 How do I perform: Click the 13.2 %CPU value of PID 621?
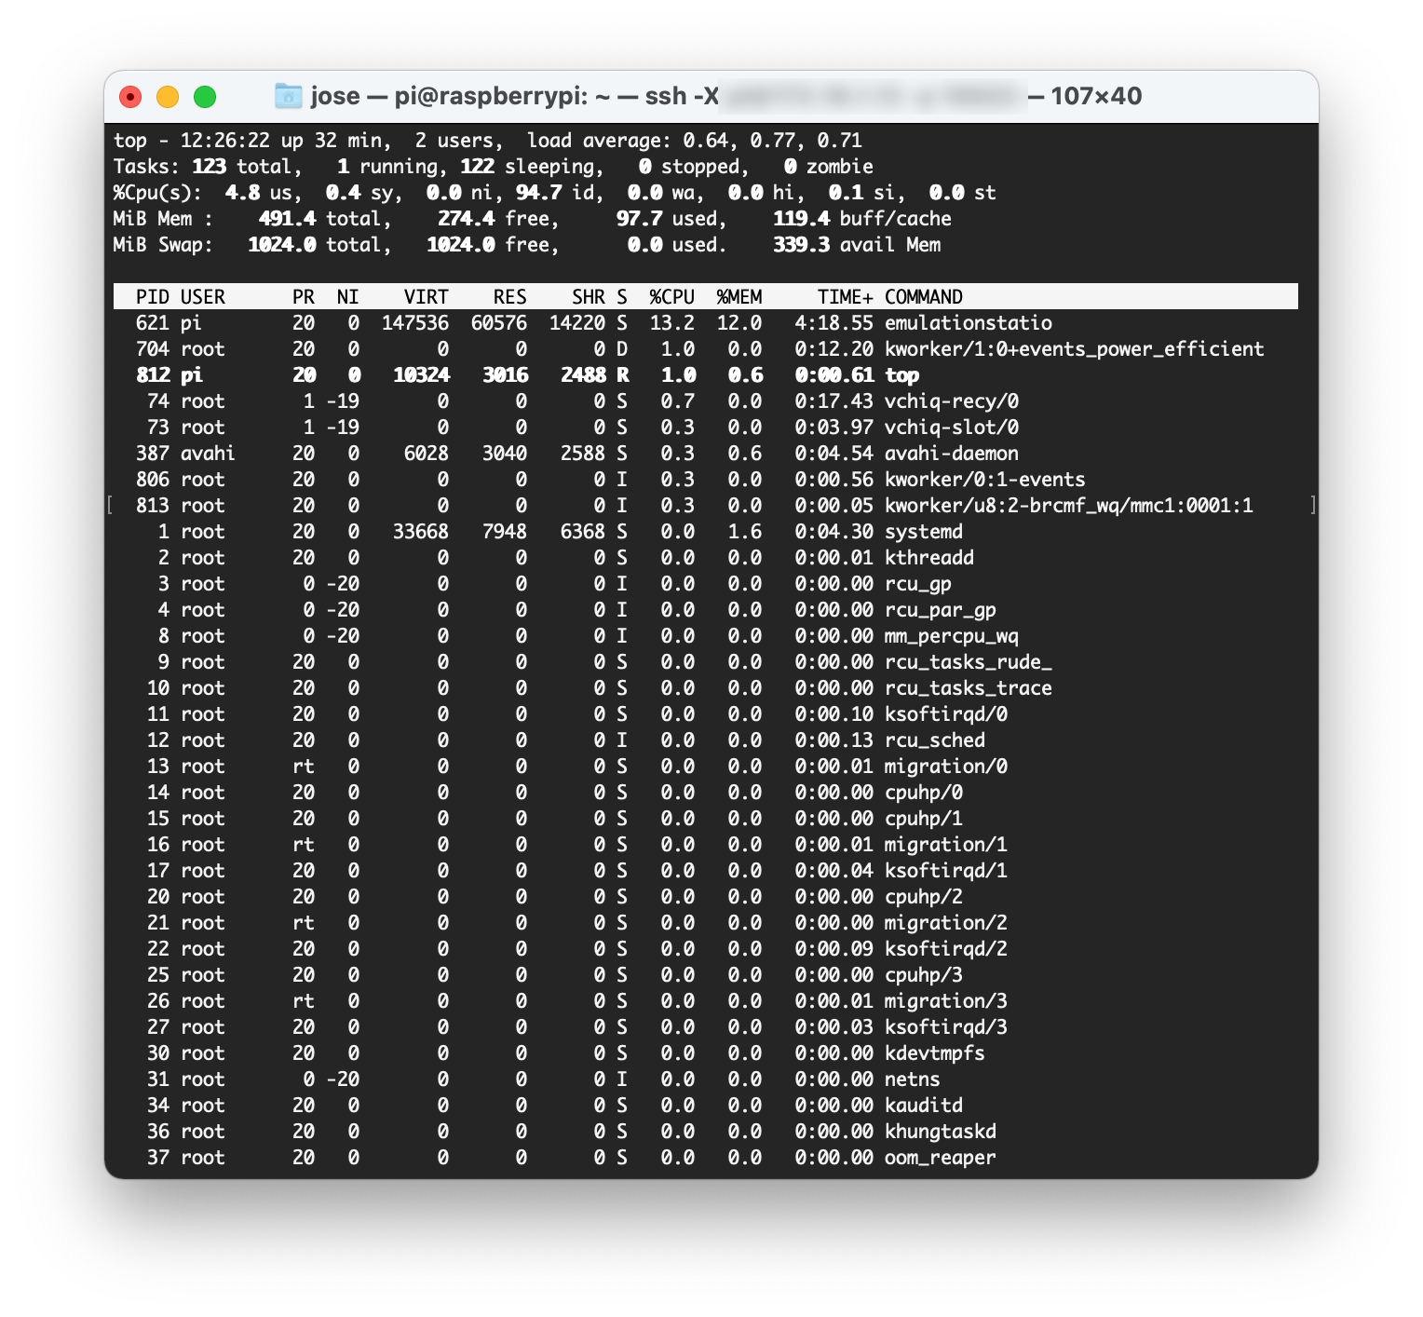pyautogui.click(x=672, y=323)
